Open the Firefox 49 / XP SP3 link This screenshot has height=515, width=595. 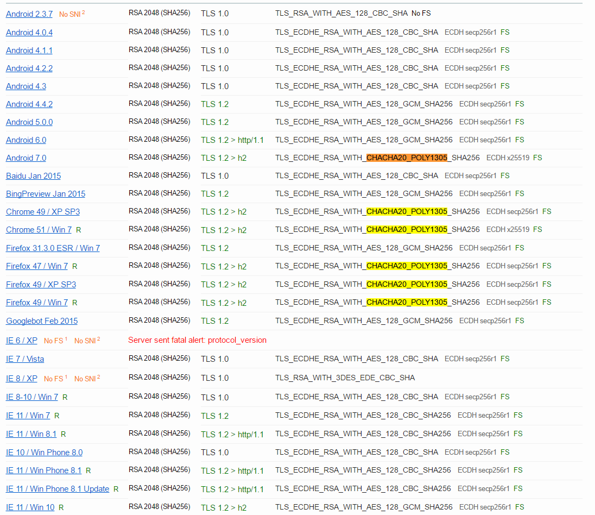click(x=41, y=285)
